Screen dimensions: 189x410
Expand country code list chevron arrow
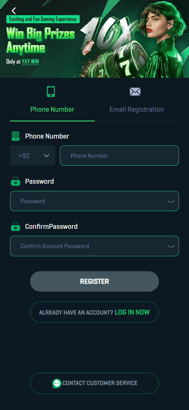point(47,156)
